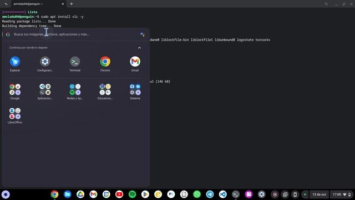Screen dimensions: 355x200
Task: Click the search icon in terminal title bar
Action: pyautogui.click(x=326, y=4)
